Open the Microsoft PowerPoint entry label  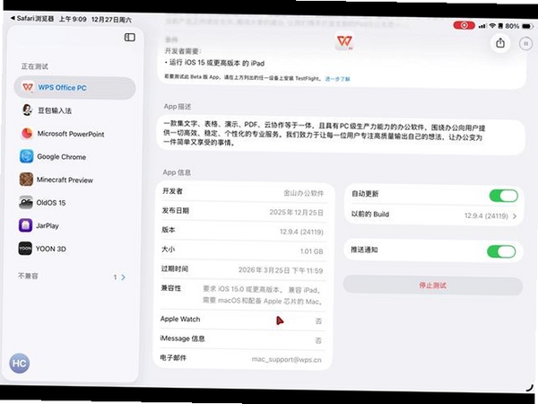pyautogui.click(x=71, y=134)
